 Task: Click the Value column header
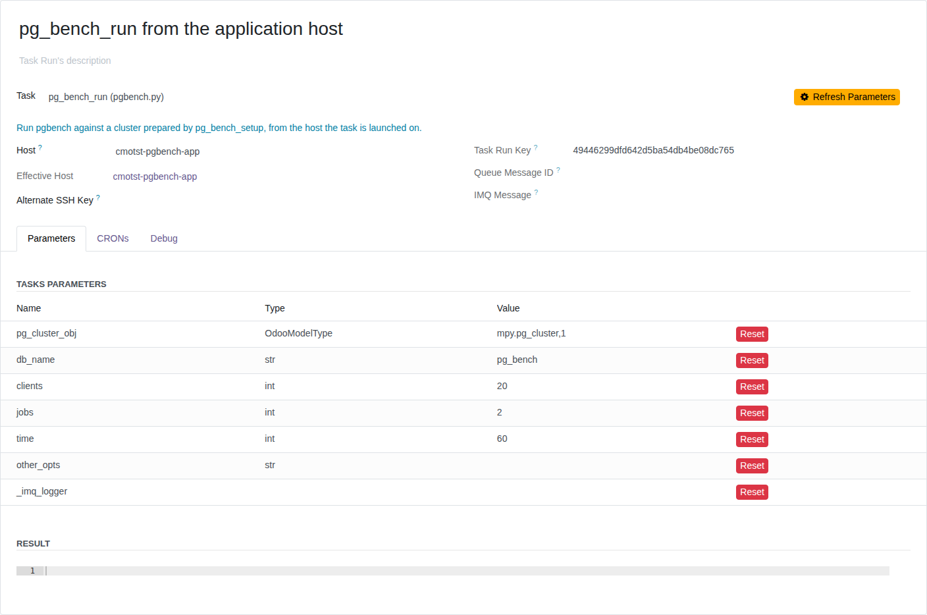click(508, 308)
